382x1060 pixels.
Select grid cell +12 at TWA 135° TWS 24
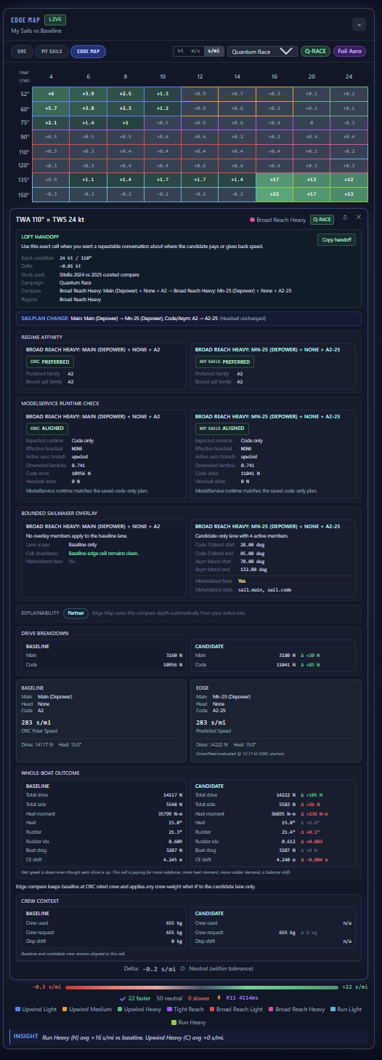(349, 179)
